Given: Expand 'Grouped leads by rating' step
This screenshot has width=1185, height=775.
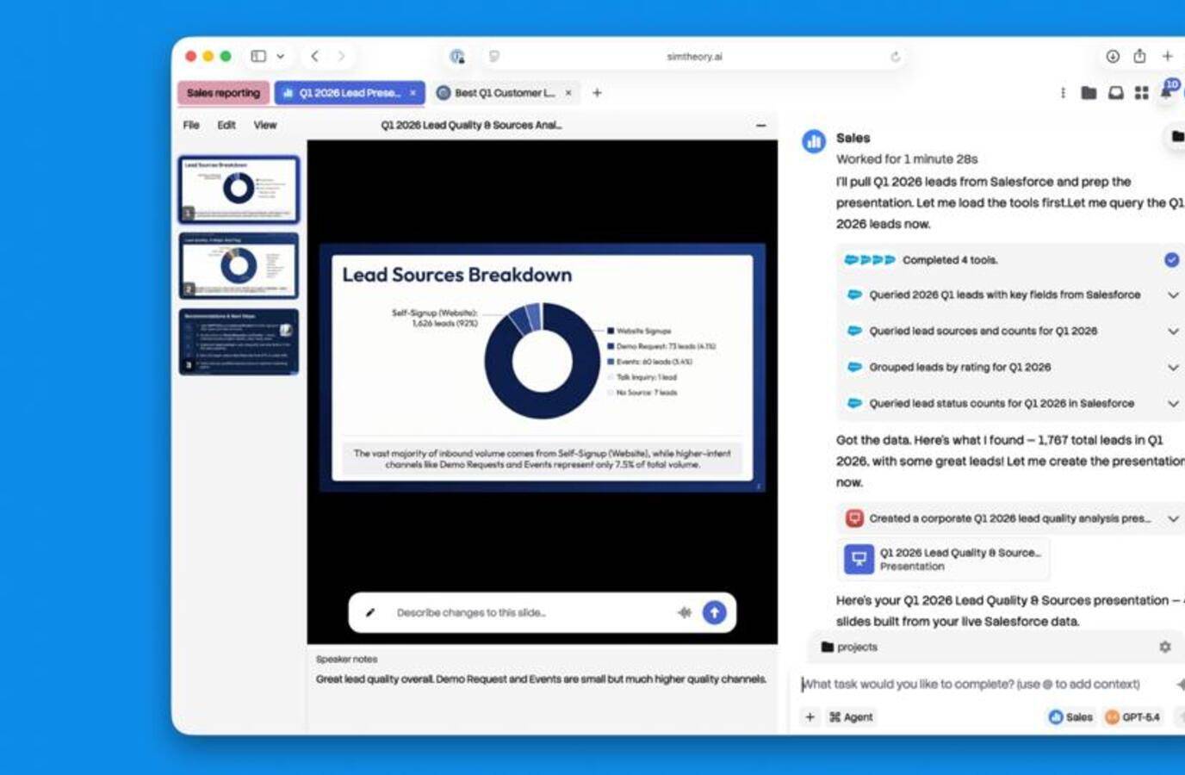Looking at the screenshot, I should 1172,368.
